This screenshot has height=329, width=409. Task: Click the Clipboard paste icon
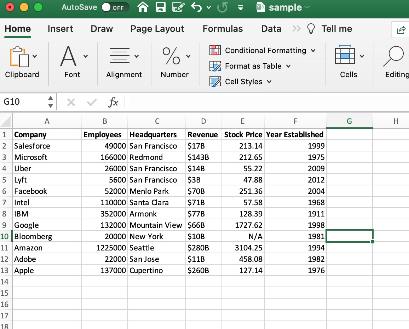click(x=19, y=57)
